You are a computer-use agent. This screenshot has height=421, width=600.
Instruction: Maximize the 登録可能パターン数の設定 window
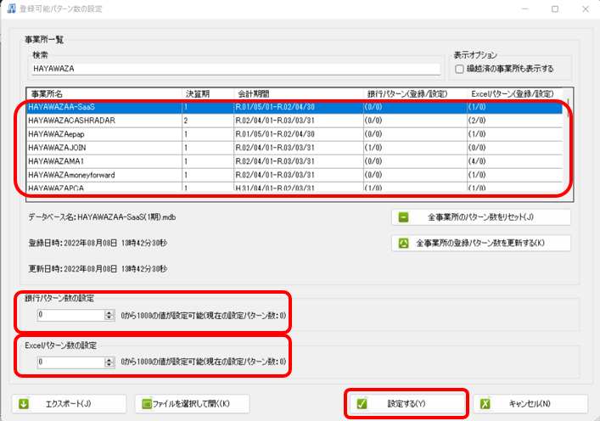tap(555, 8)
